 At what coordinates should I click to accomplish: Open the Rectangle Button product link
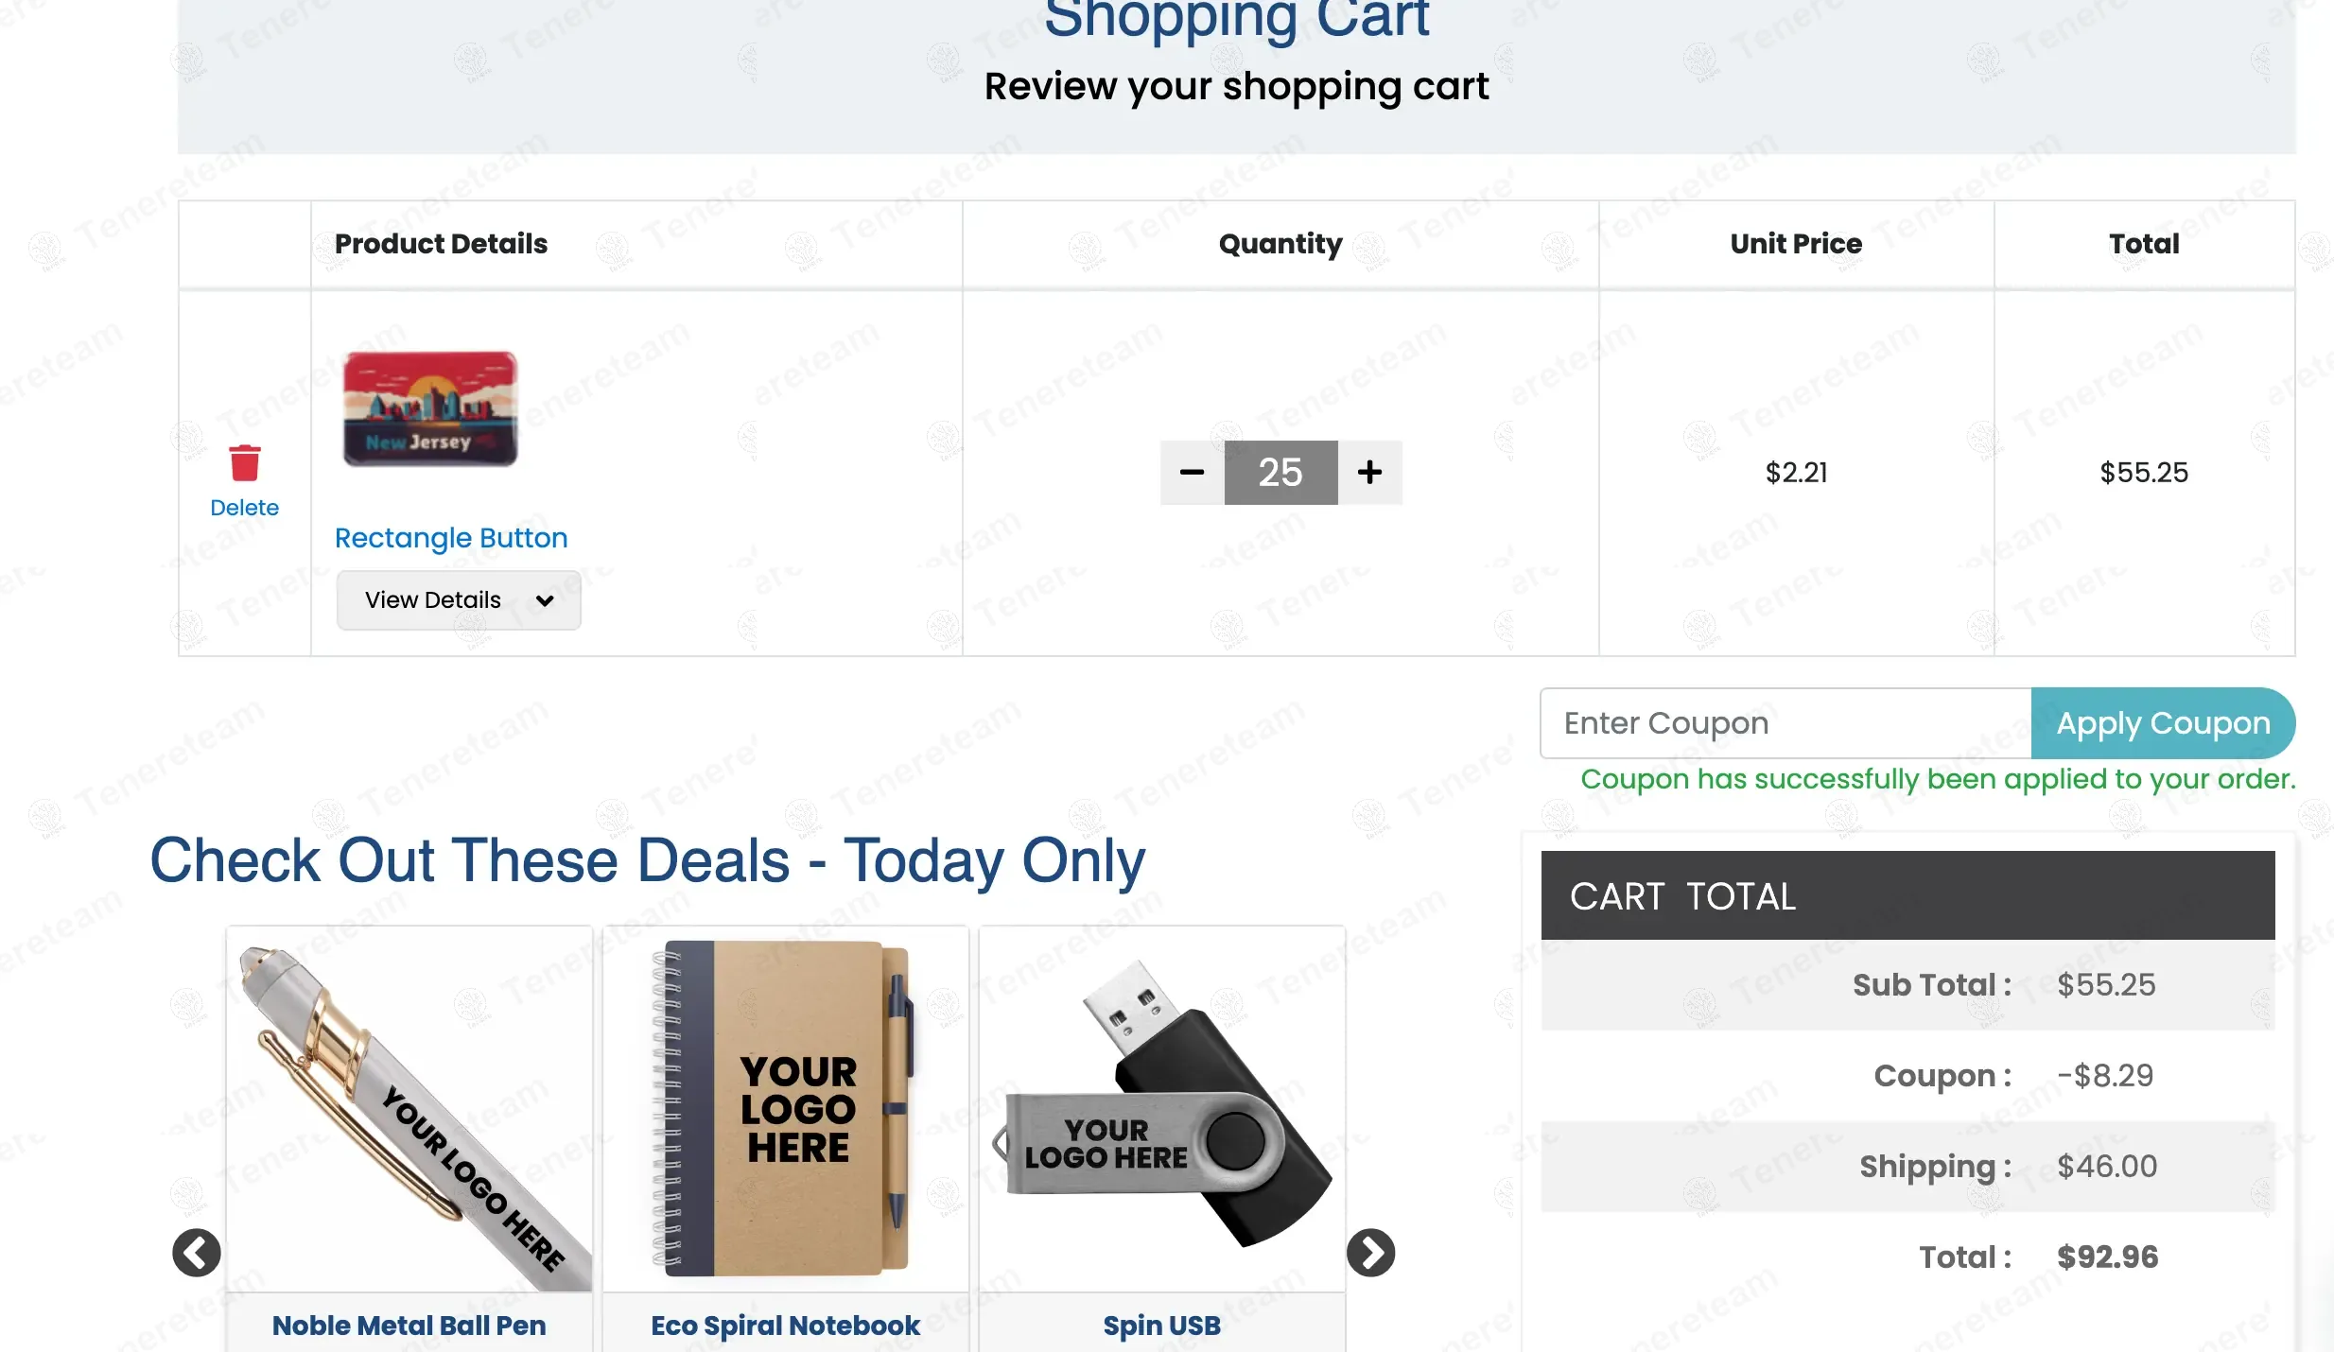(451, 538)
